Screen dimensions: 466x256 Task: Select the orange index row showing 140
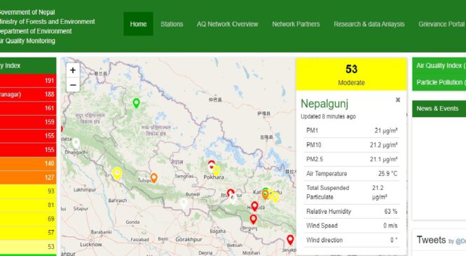[28, 163]
